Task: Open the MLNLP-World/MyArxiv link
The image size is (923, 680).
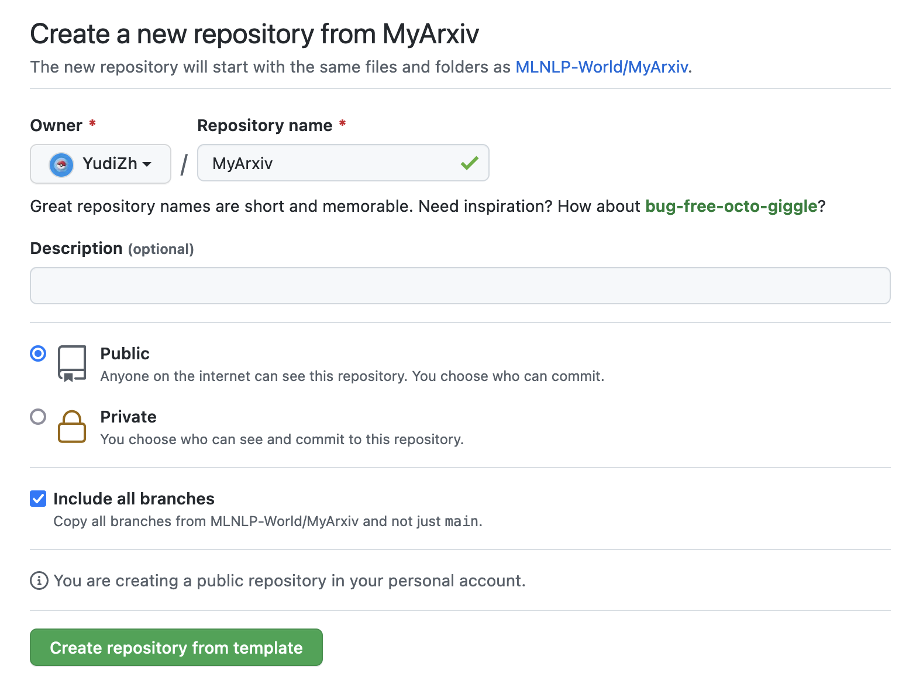Action: click(x=602, y=67)
